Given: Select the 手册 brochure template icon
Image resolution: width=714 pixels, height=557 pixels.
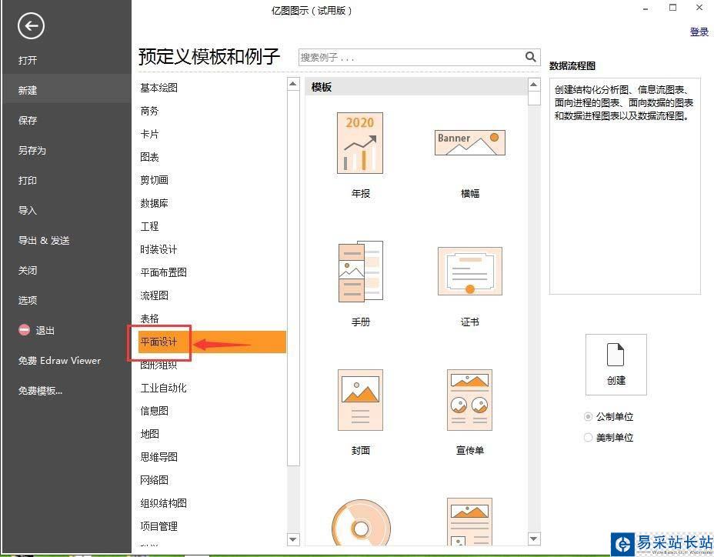Looking at the screenshot, I should point(360,272).
